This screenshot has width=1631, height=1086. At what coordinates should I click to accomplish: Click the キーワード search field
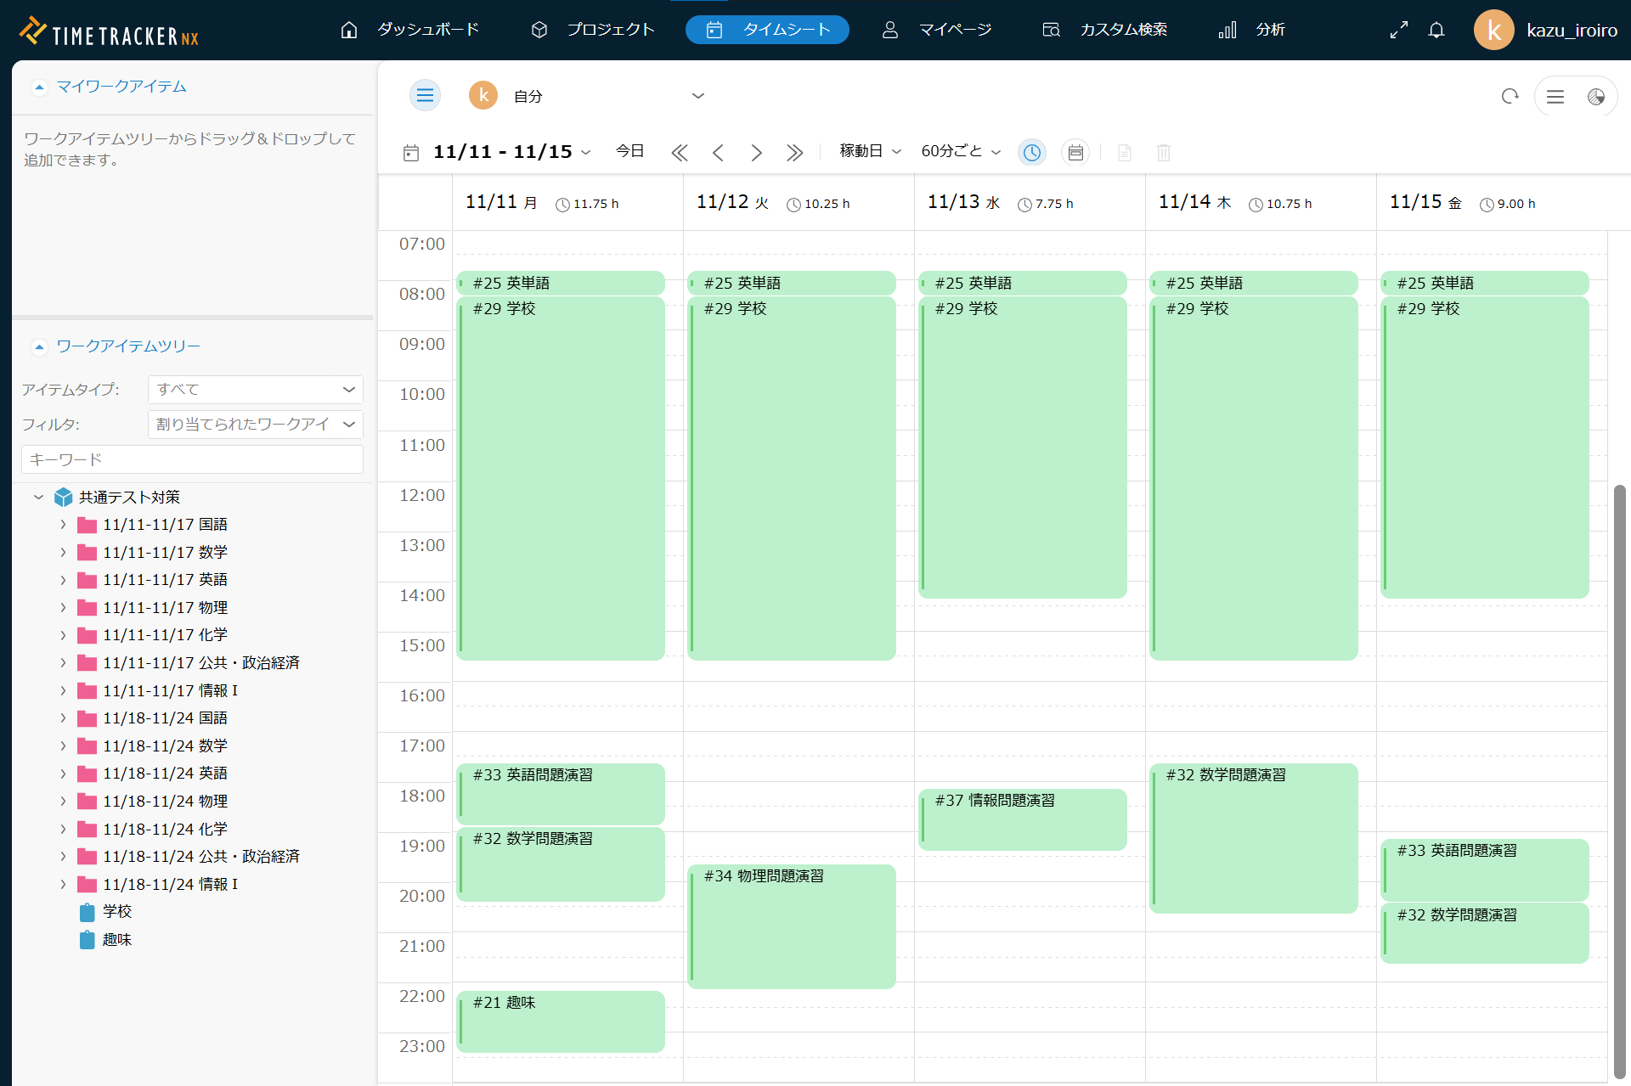pos(192,459)
